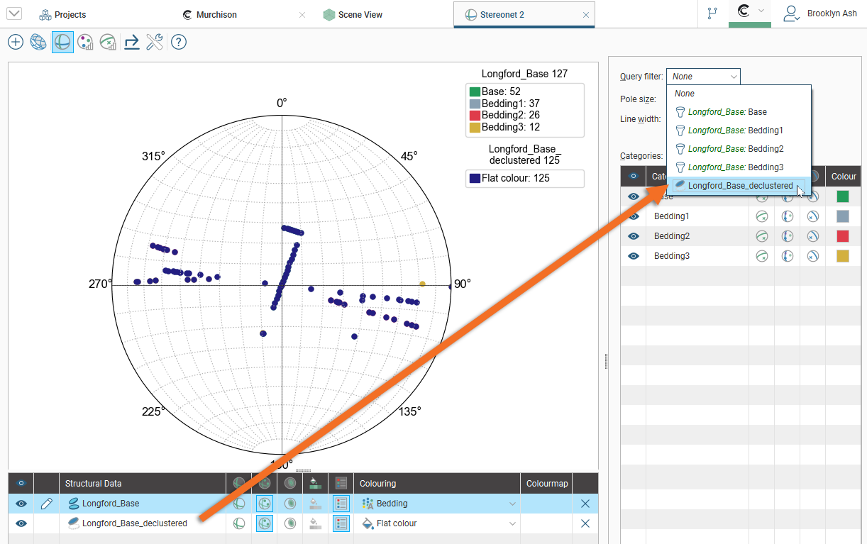Remove Longford_Base with its X button
Viewport: 867px width, 544px height.
coord(585,504)
